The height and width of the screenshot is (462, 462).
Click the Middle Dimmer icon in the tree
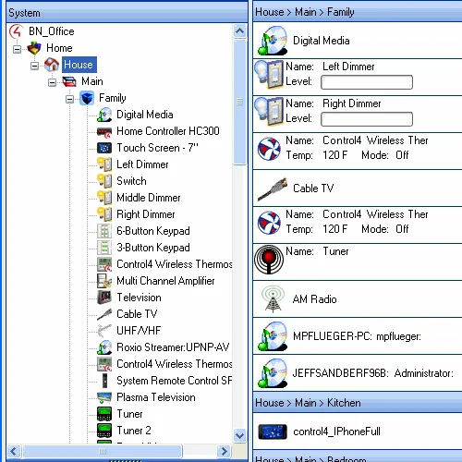click(x=104, y=198)
